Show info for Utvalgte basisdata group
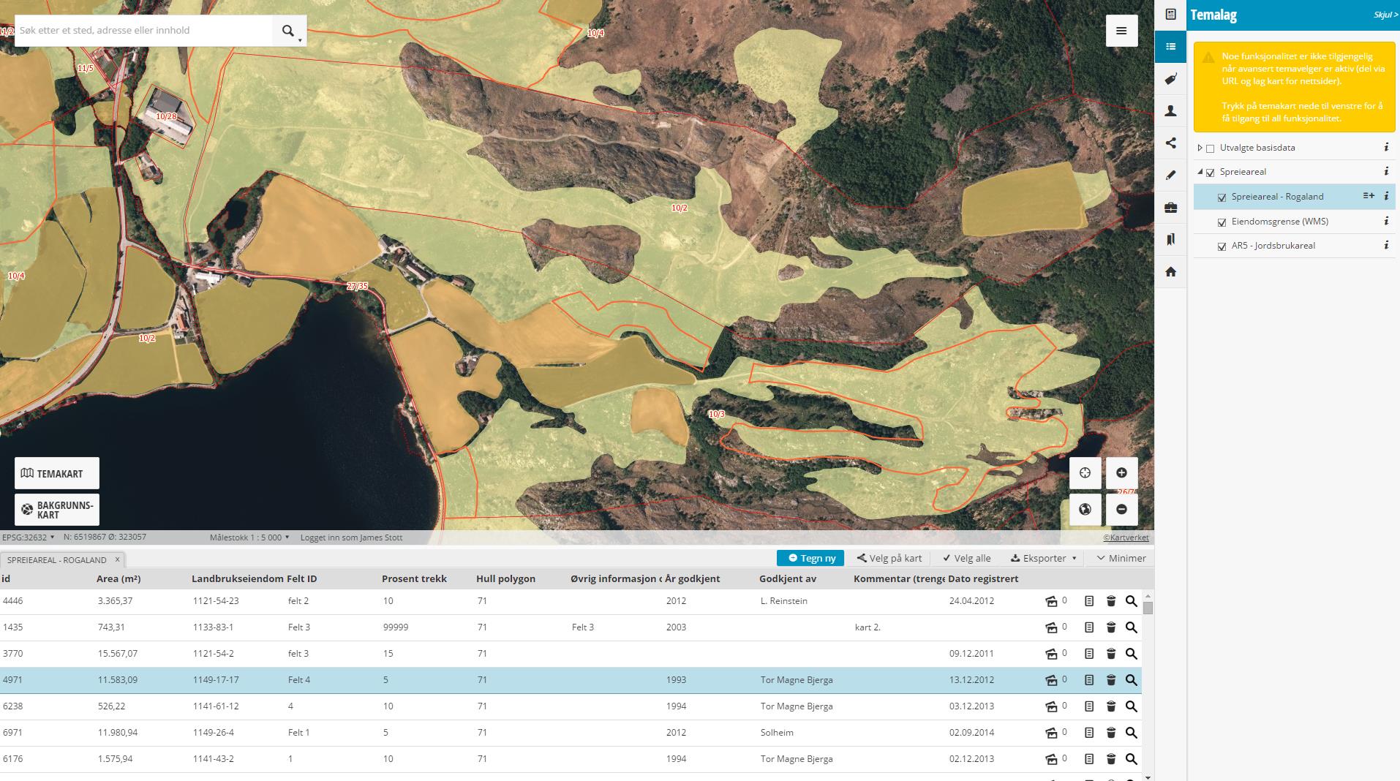 click(1386, 147)
